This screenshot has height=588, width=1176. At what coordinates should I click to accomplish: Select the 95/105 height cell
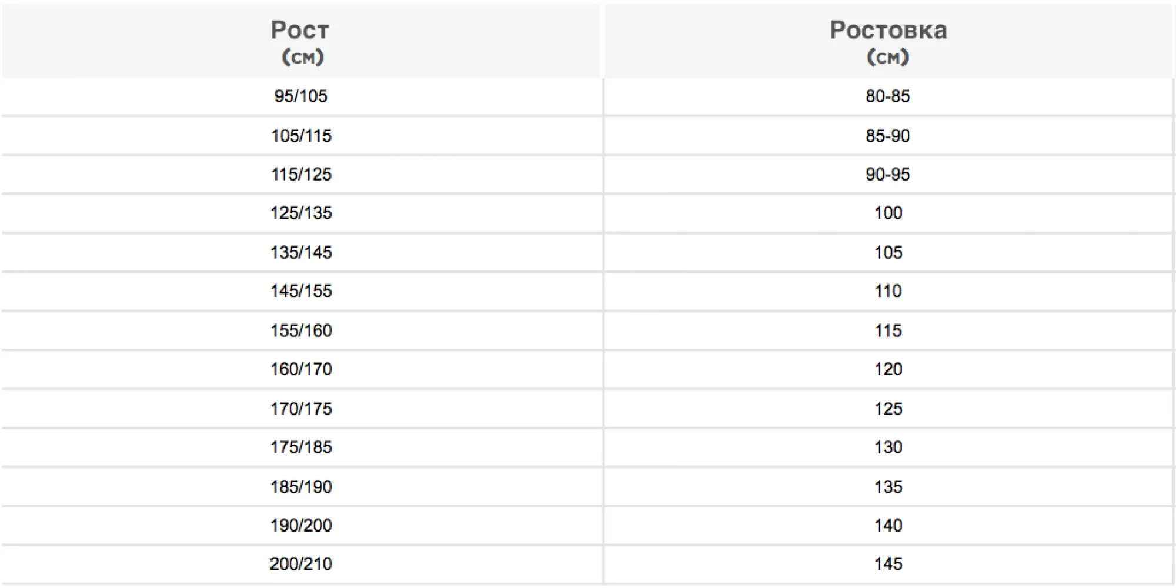300,96
